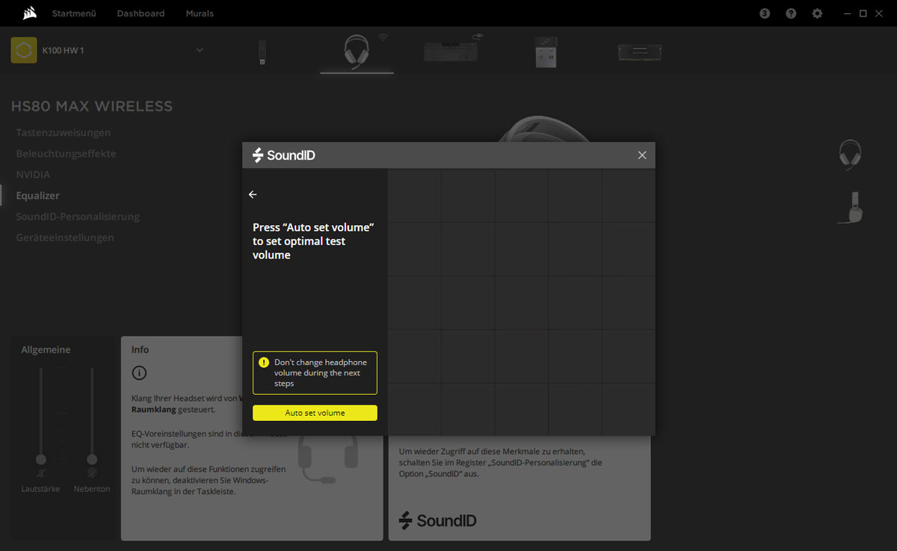The width and height of the screenshot is (897, 551).
Task: Click the yellow warning exclamation icon
Action: (263, 362)
